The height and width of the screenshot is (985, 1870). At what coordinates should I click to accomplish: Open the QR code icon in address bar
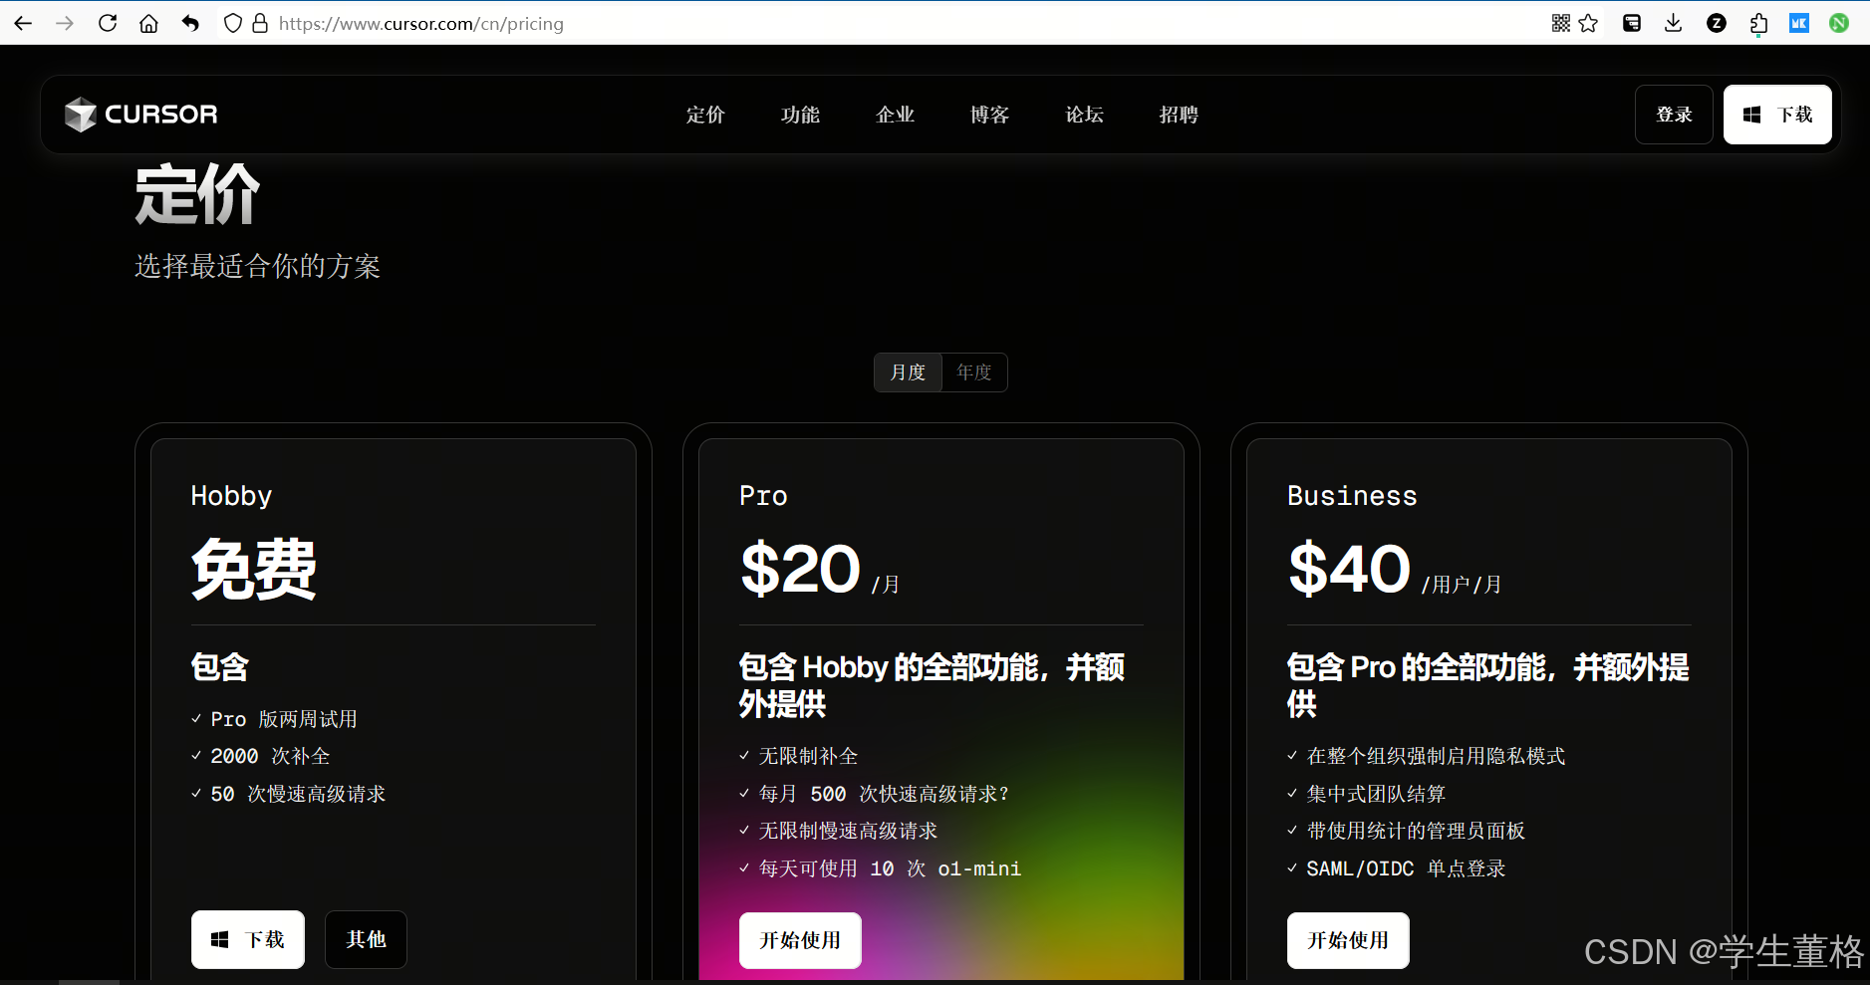(1561, 23)
